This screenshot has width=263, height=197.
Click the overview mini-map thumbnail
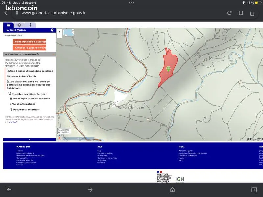[69, 33]
